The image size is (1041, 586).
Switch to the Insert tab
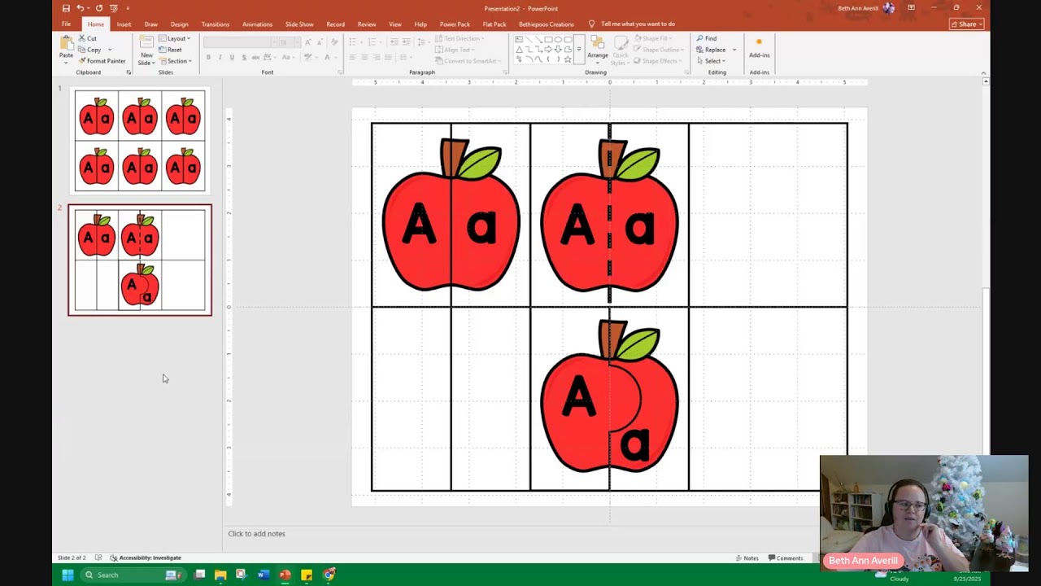click(124, 24)
